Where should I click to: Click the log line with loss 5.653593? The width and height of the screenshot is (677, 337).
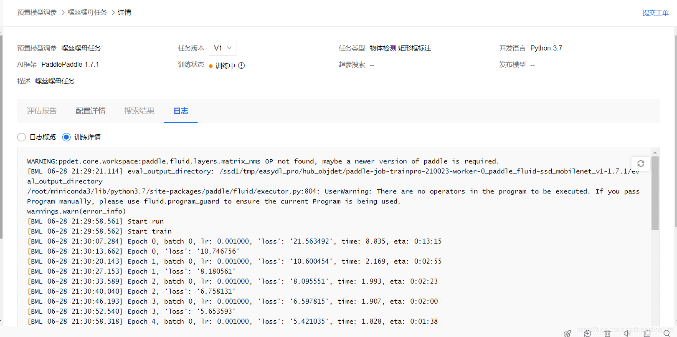click(132, 312)
